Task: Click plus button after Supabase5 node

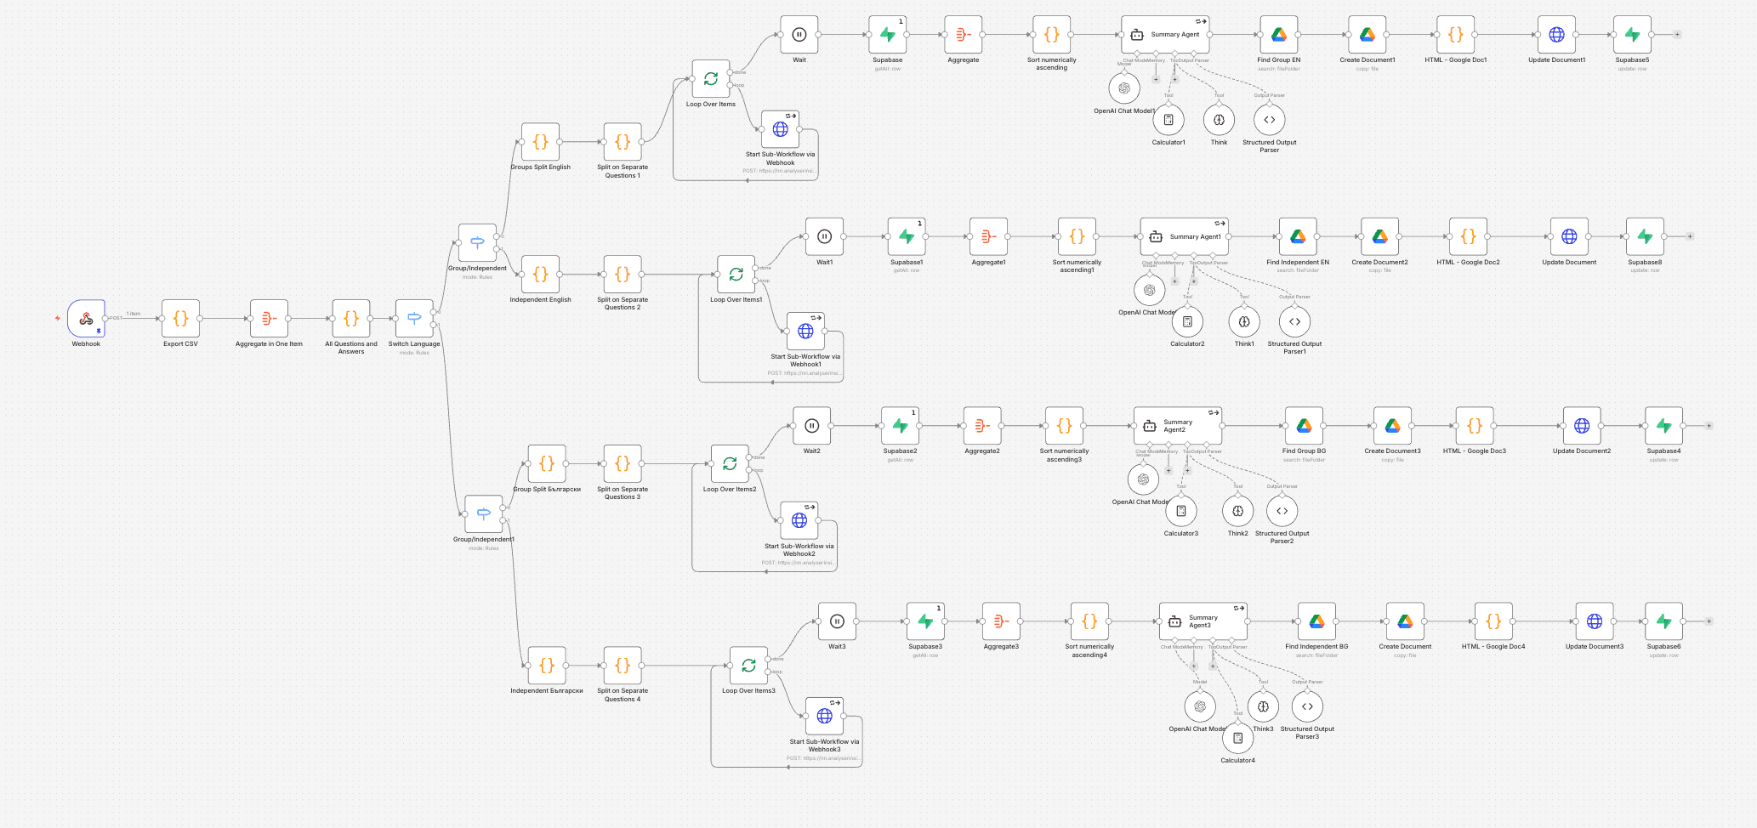Action: pyautogui.click(x=1677, y=35)
